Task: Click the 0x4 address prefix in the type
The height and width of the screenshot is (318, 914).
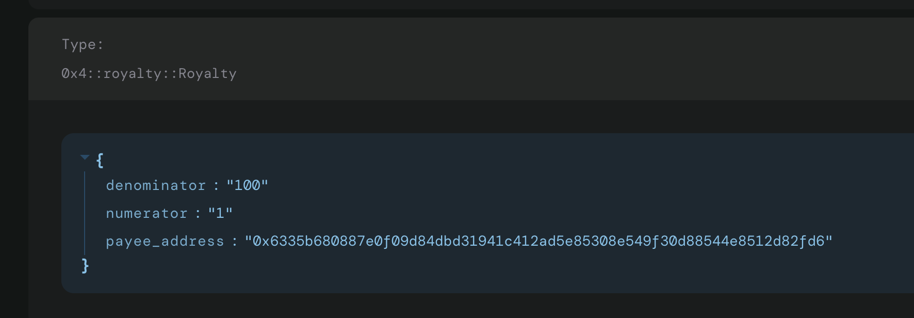Action: tap(74, 73)
